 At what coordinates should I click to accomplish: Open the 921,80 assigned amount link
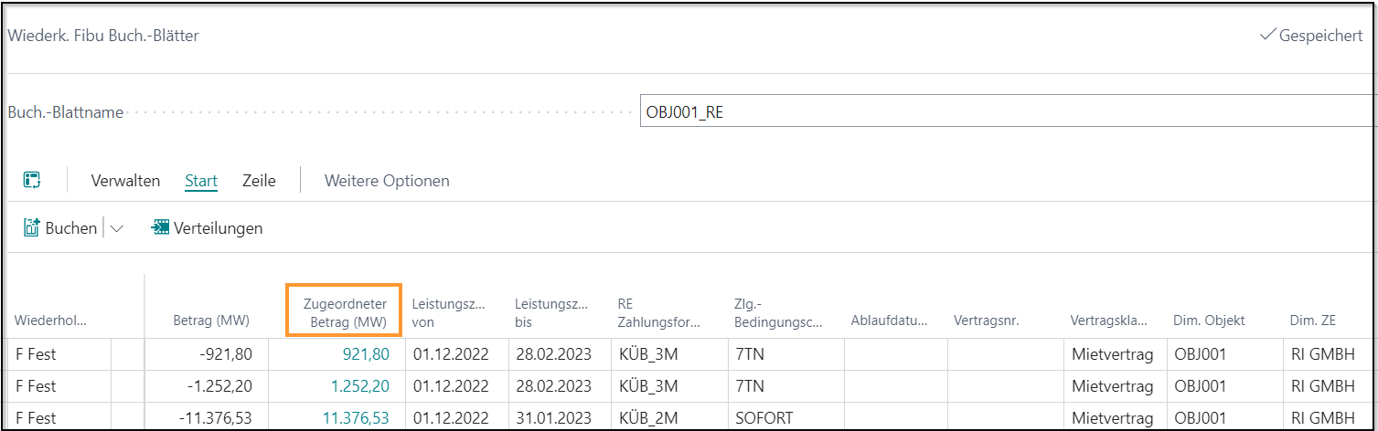coord(365,354)
